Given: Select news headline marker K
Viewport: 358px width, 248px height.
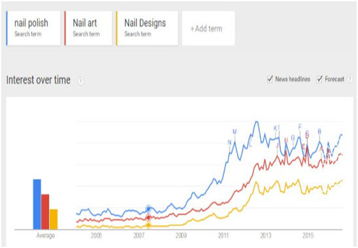Looking at the screenshot, I should [x=275, y=128].
